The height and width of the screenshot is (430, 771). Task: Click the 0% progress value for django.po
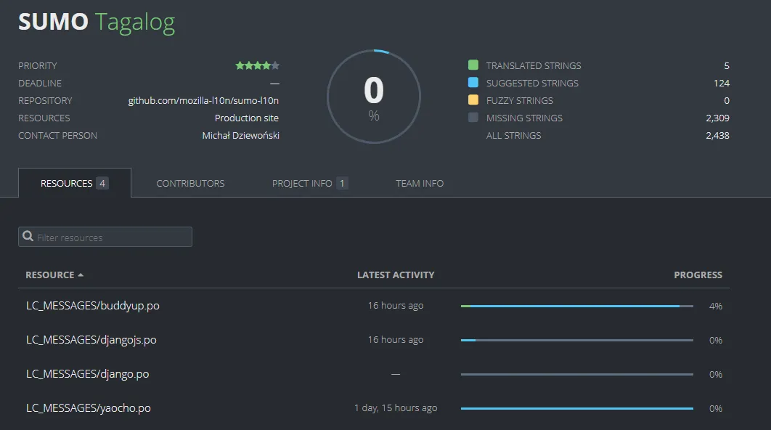[715, 374]
